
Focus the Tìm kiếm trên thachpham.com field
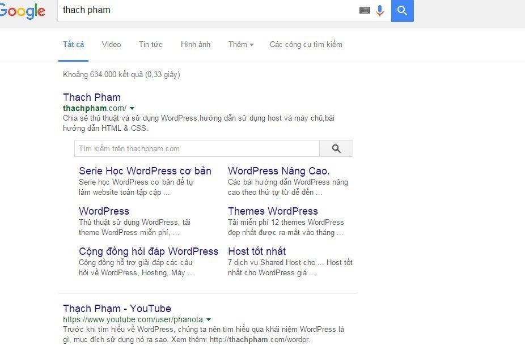click(197, 148)
